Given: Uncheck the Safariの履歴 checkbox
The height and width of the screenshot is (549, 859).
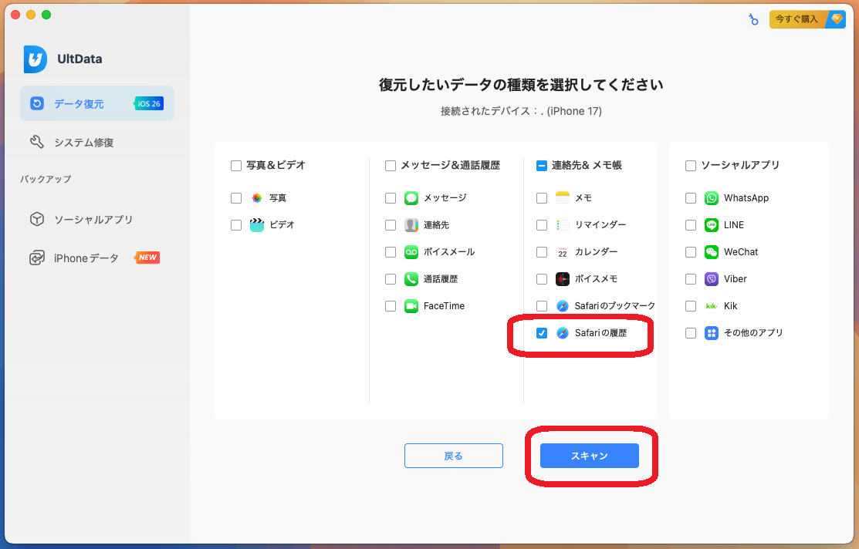Looking at the screenshot, I should 542,333.
